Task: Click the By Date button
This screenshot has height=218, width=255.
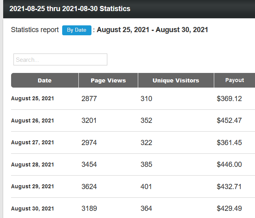Action: (x=76, y=30)
